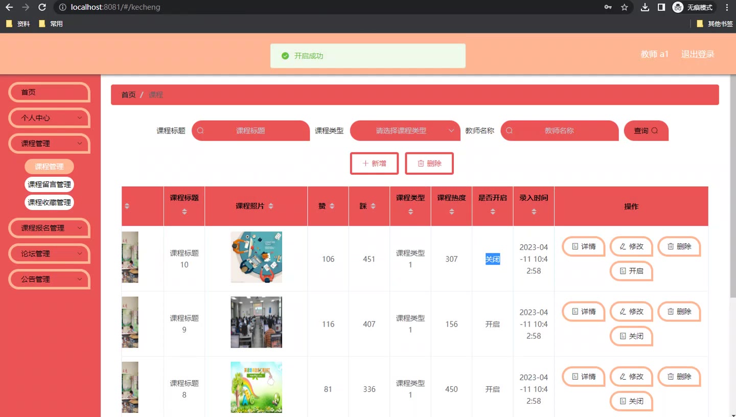Sort the table by 录入时间 column
736x417 pixels.
click(534, 212)
